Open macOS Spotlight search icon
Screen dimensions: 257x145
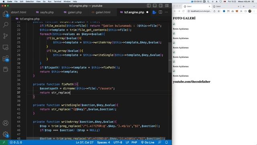[x=208, y=2]
